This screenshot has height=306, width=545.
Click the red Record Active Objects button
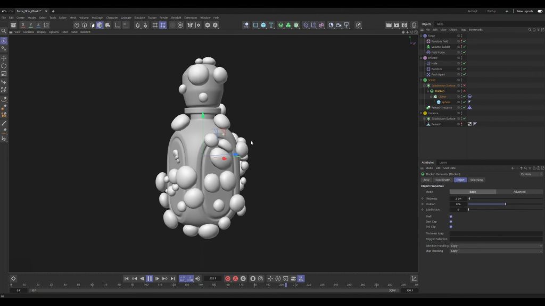(228, 278)
